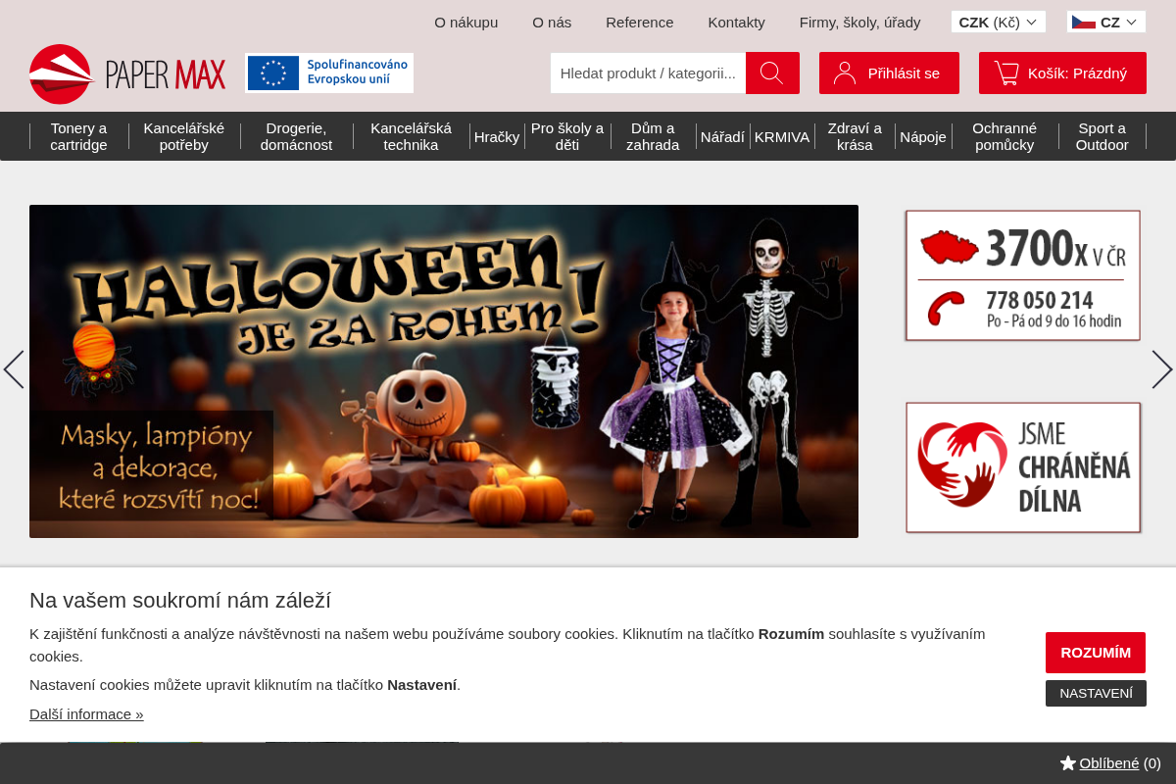Image resolution: width=1176 pixels, height=784 pixels.
Task: Click the magnifying glass search button
Action: coord(772,73)
